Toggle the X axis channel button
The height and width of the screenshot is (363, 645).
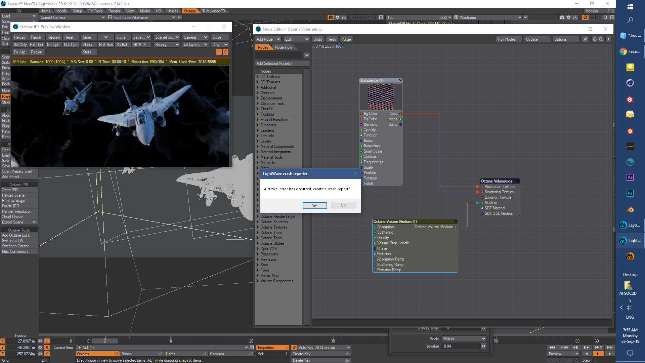point(3,341)
